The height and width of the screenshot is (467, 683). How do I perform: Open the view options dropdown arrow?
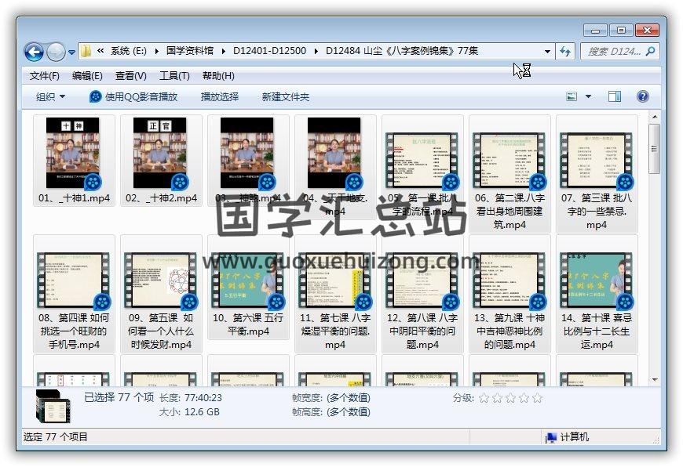(588, 96)
